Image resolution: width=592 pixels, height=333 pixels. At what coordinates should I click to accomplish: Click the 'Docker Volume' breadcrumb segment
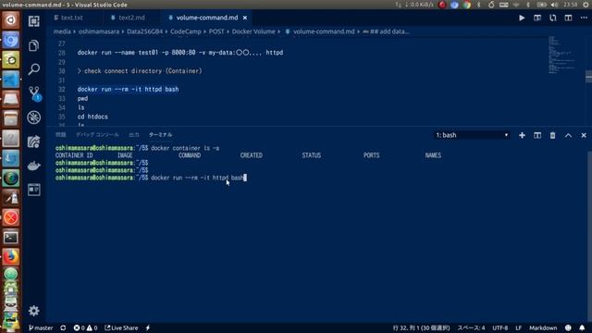(253, 31)
